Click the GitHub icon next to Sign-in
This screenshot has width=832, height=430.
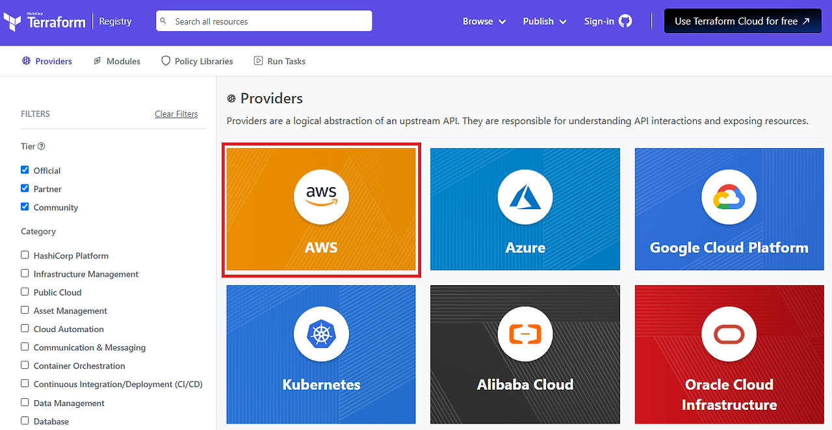coord(625,21)
